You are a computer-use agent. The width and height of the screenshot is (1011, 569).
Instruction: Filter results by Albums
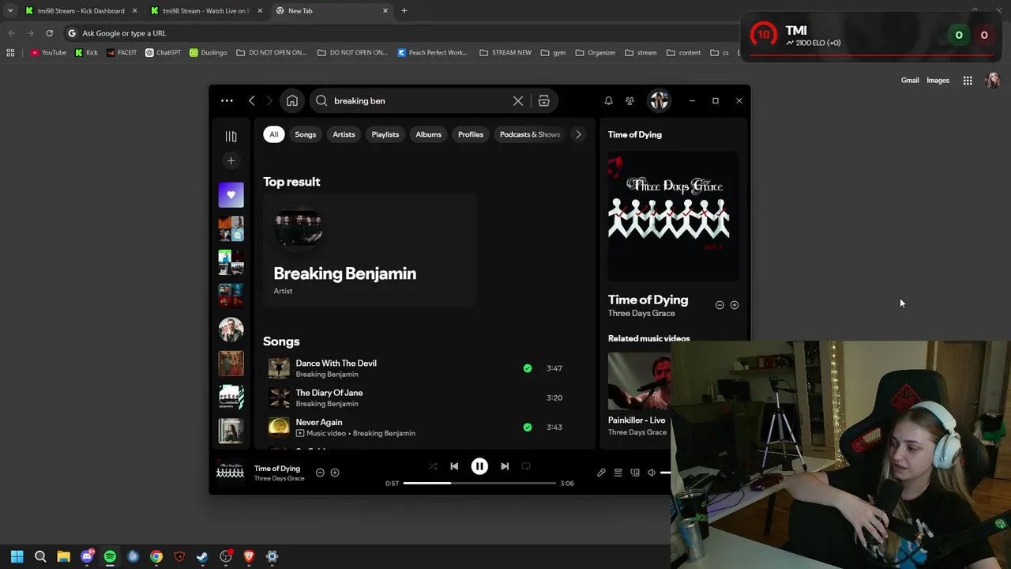[428, 134]
